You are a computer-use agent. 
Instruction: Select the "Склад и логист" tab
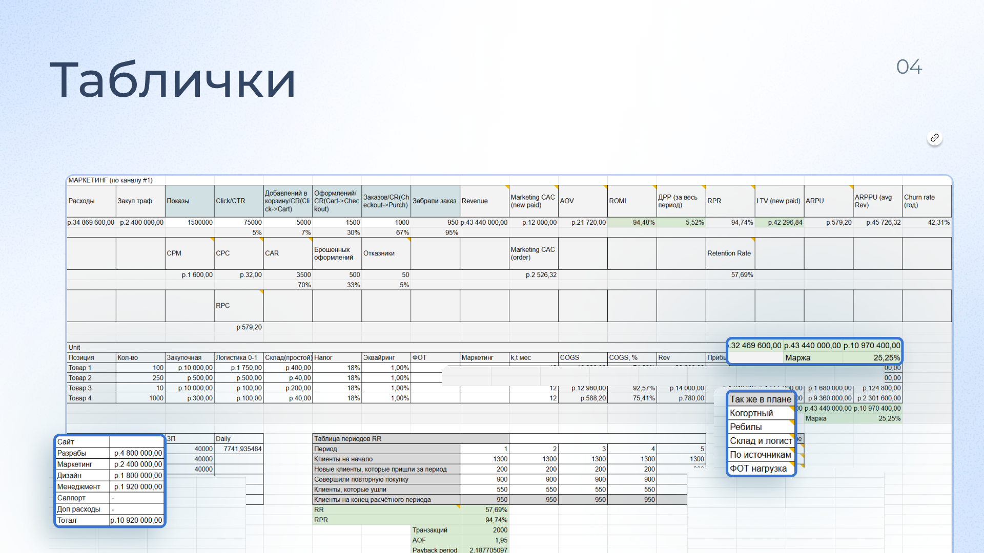(x=761, y=441)
